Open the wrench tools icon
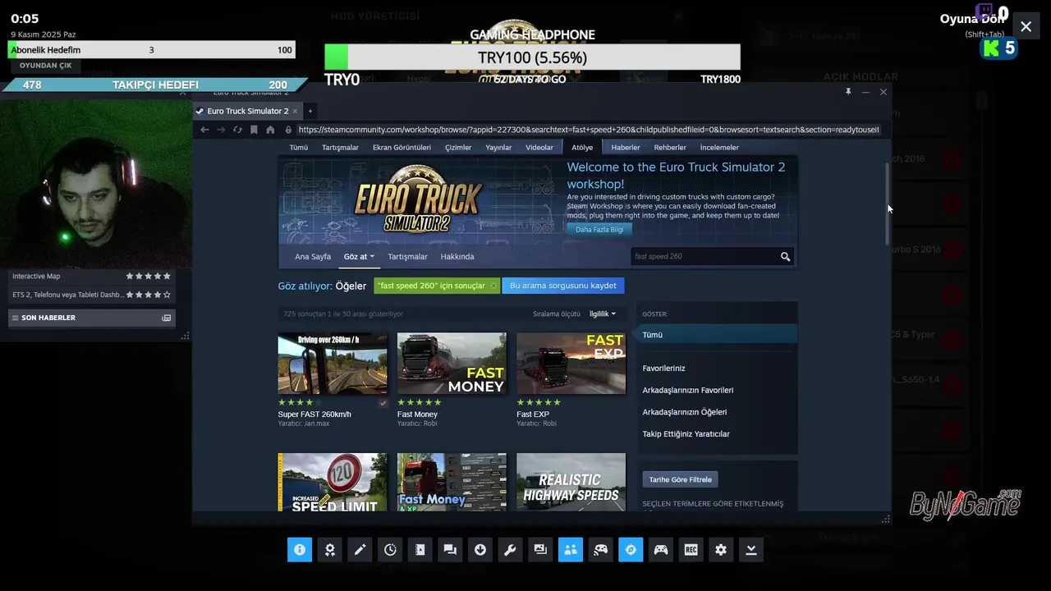 point(510,550)
